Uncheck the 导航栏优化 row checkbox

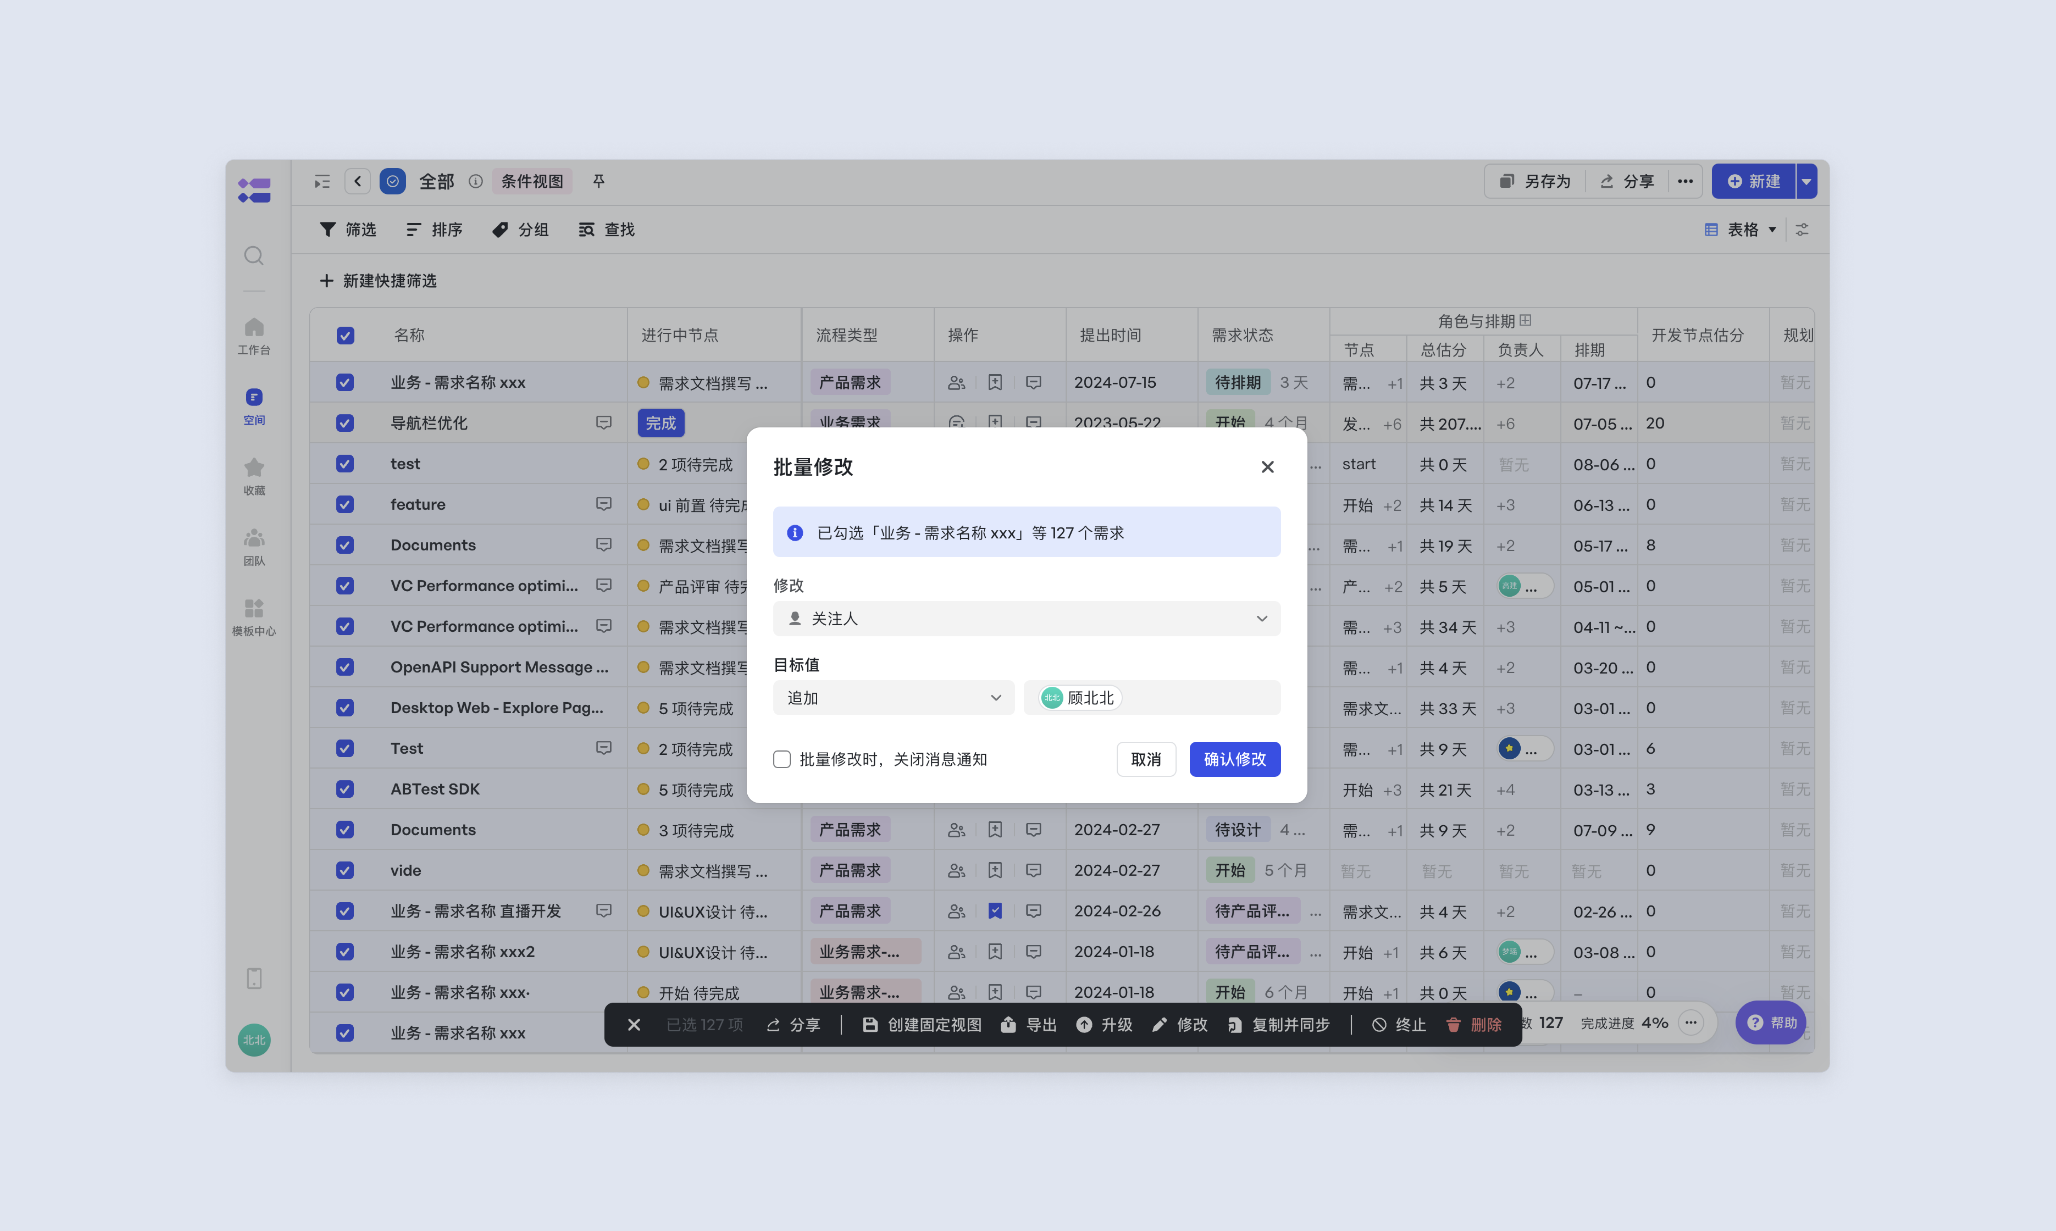pyautogui.click(x=345, y=423)
